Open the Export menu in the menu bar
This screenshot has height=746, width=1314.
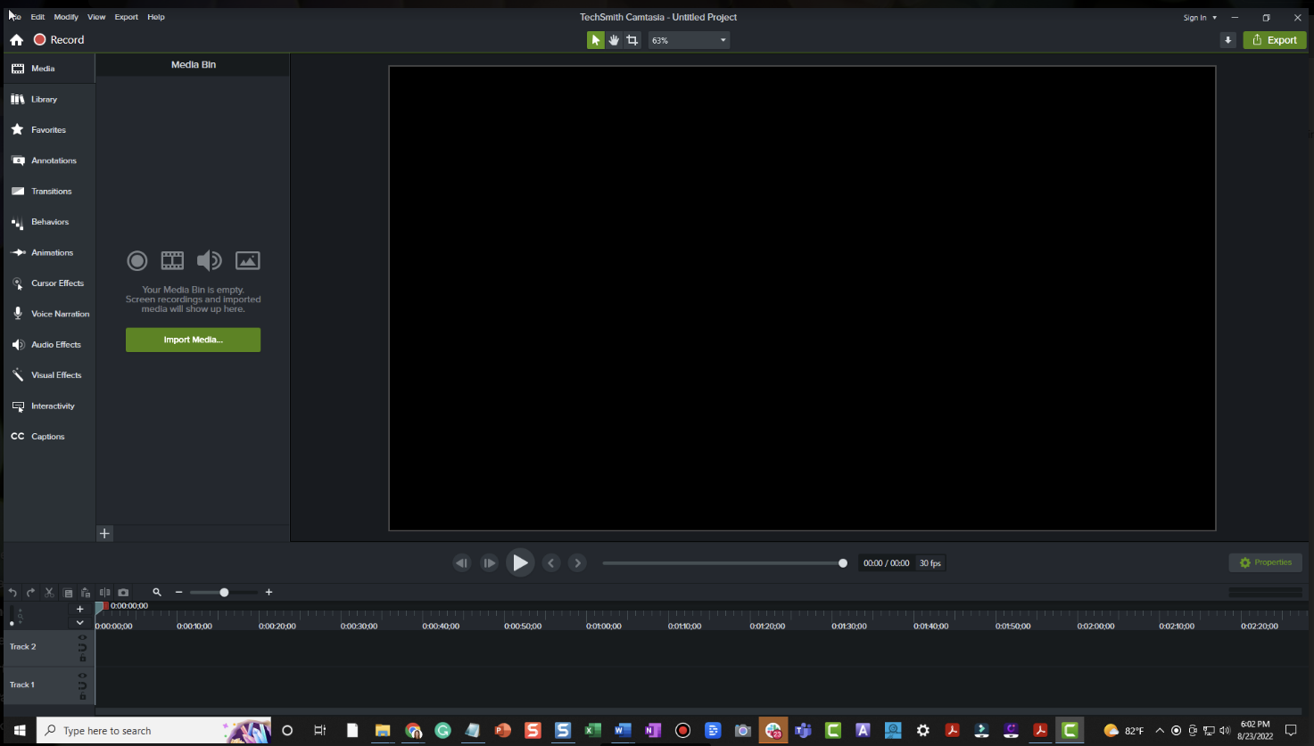point(126,16)
